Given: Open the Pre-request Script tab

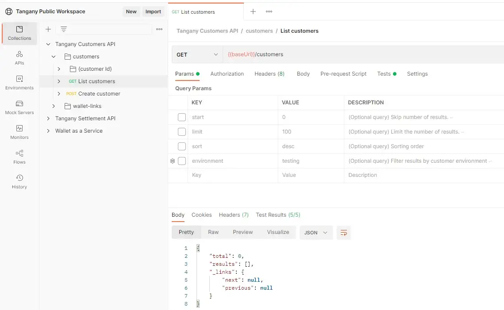Looking at the screenshot, I should click(343, 74).
